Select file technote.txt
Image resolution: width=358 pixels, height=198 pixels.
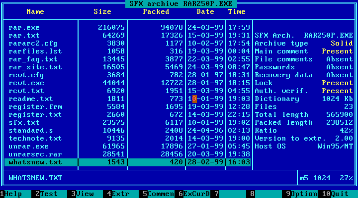(35, 139)
